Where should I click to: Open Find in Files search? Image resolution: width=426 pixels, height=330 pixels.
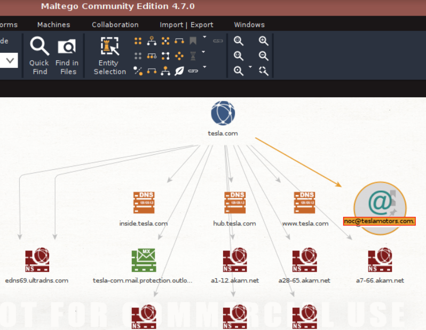[67, 56]
